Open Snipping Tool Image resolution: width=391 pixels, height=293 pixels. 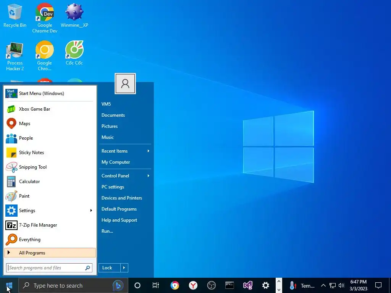tap(50, 167)
